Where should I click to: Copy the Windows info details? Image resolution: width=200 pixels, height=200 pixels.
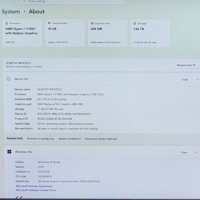[x=184, y=152]
